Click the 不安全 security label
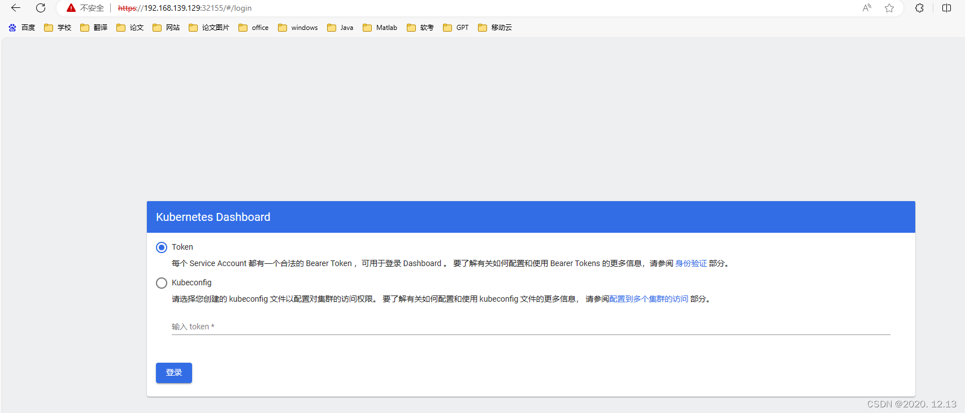The image size is (965, 413). tap(92, 8)
